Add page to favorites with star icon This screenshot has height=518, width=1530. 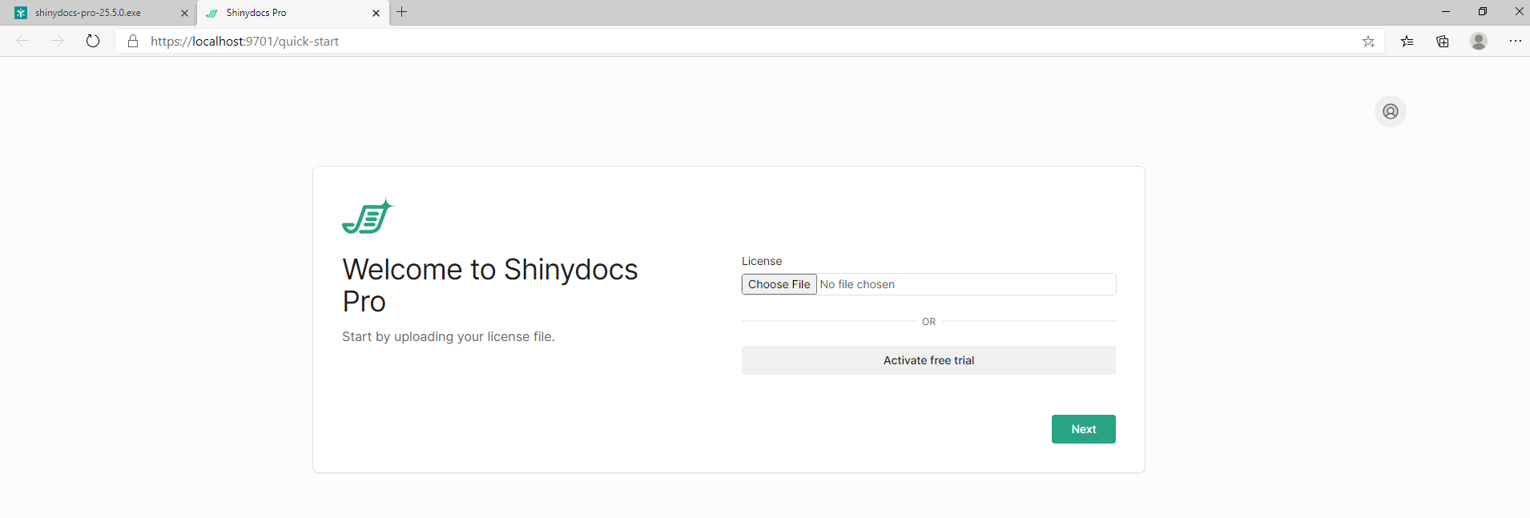1368,41
